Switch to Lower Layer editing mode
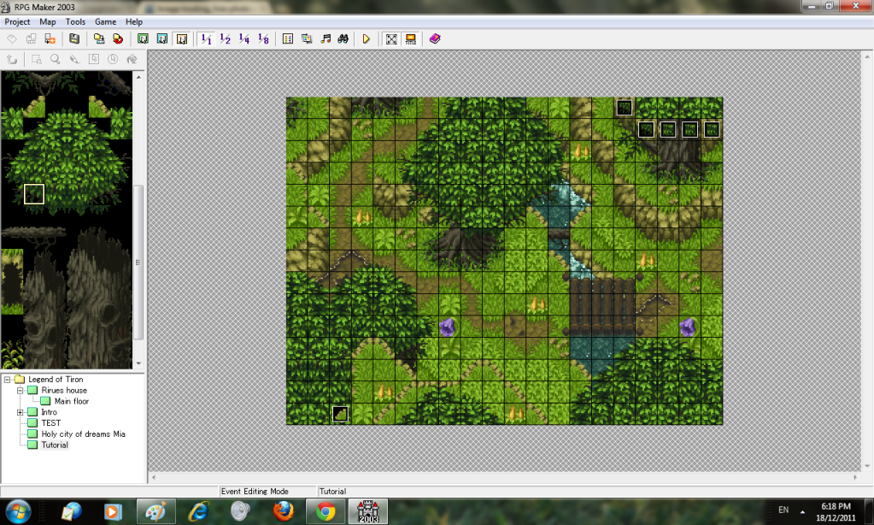This screenshot has height=525, width=874. 143,38
